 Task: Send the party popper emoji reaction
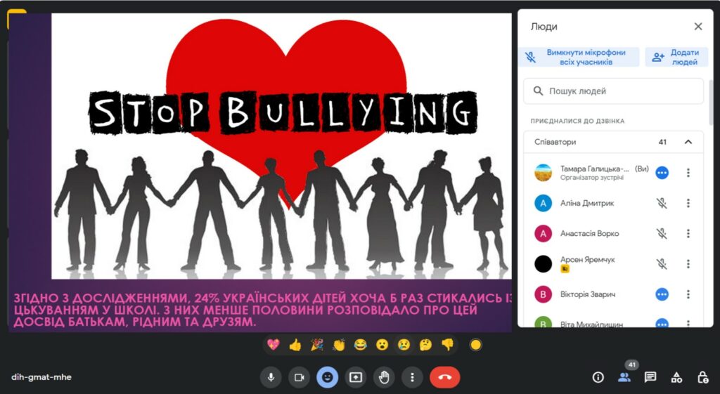pyautogui.click(x=316, y=345)
